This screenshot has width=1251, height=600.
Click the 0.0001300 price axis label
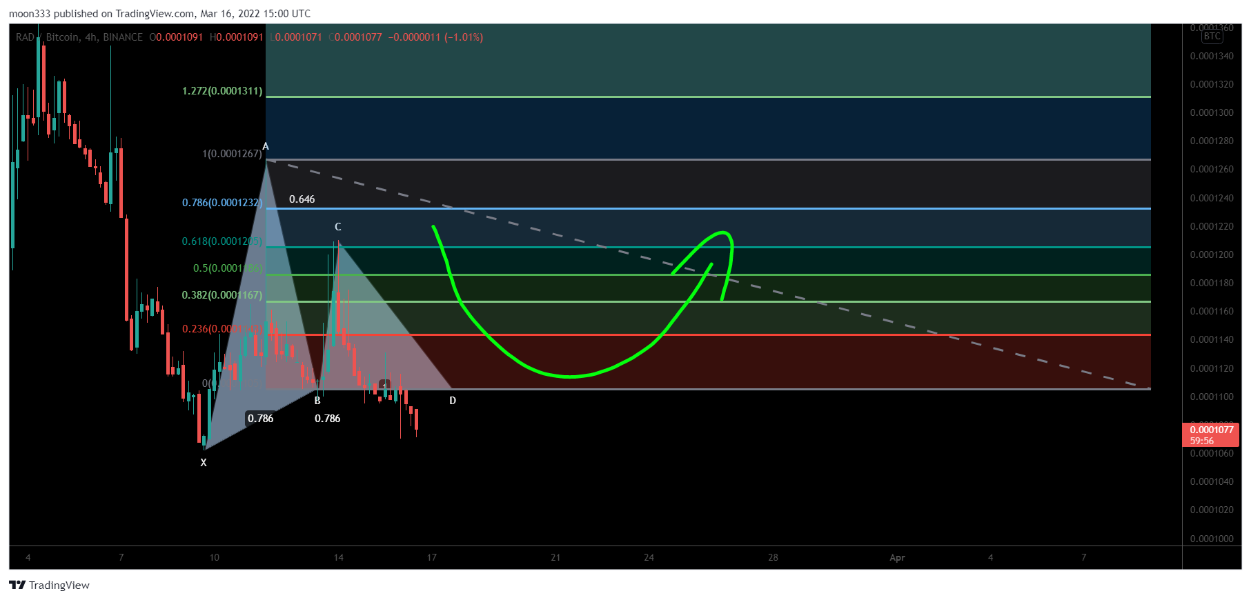1212,113
